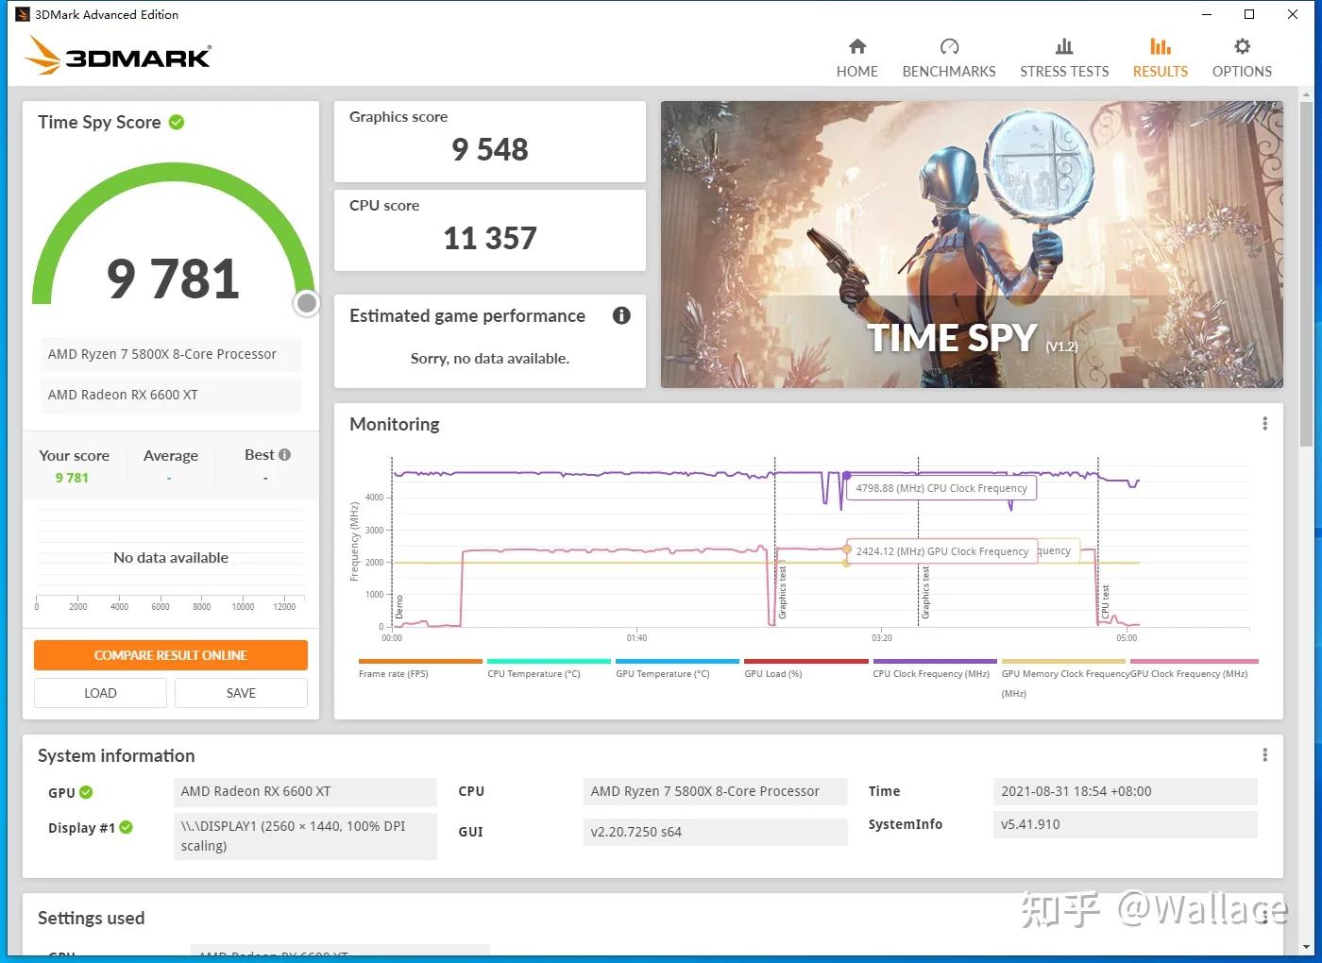Viewport: 1322px width, 963px height.
Task: Open the Home icon in navigation
Action: 856,47
